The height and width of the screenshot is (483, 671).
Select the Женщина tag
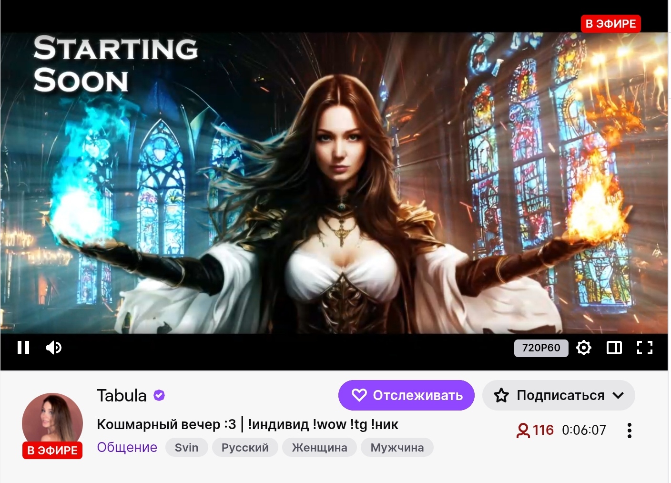pyautogui.click(x=319, y=448)
